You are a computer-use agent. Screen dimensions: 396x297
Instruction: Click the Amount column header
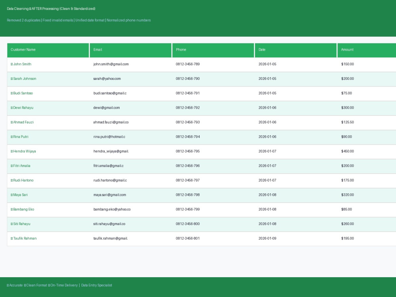(367, 50)
